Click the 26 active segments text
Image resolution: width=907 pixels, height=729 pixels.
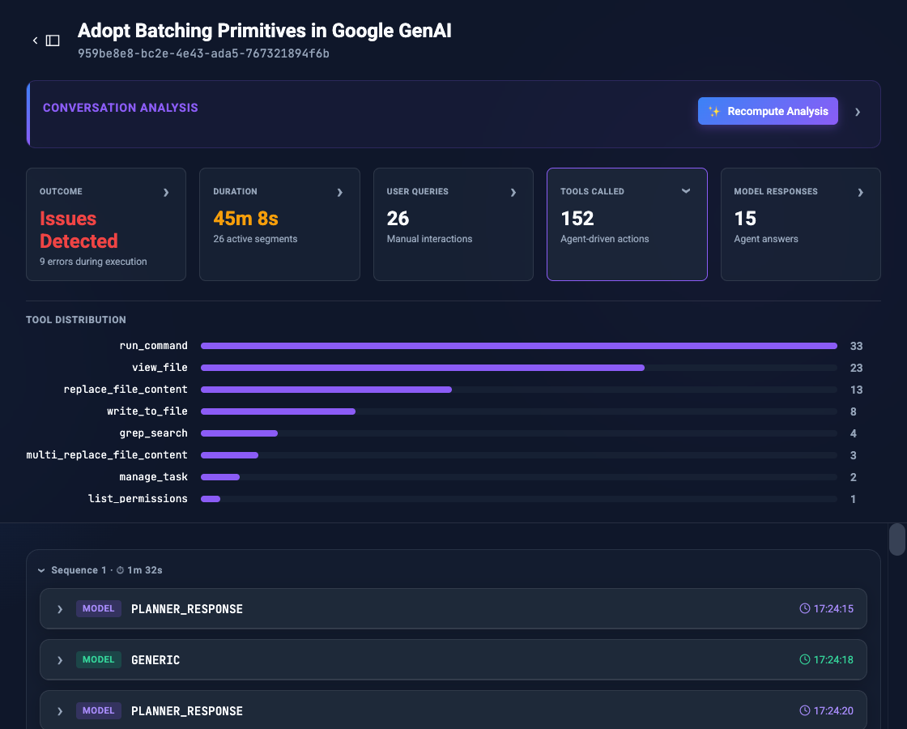pyautogui.click(x=255, y=239)
